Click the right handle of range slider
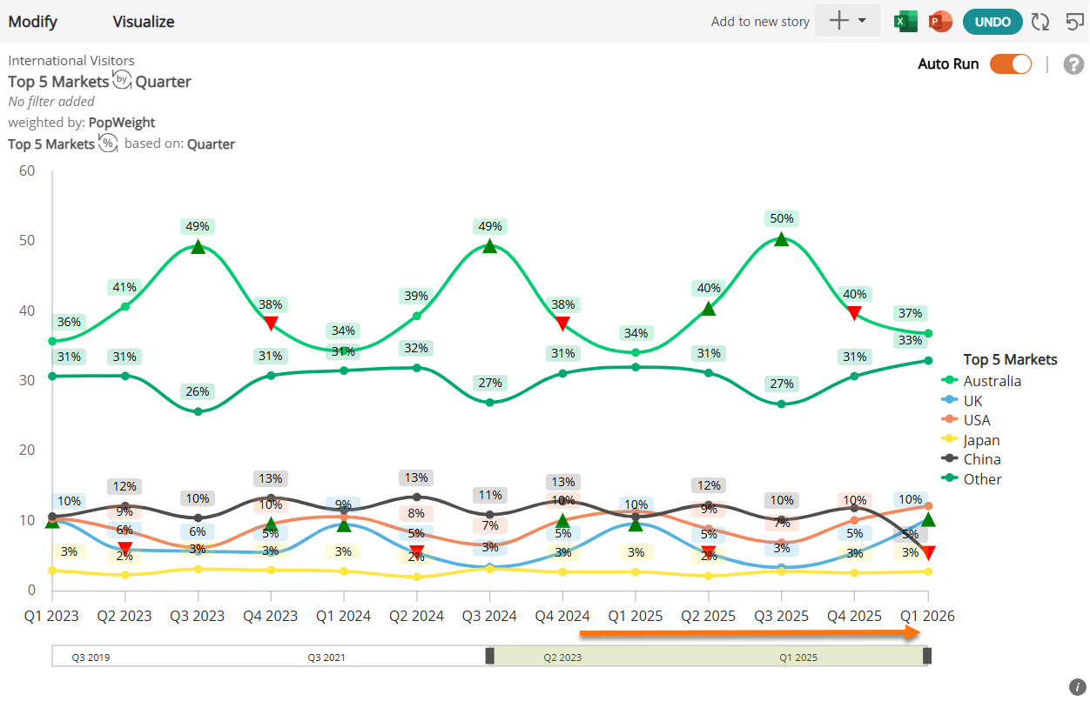The height and width of the screenshot is (701, 1090). coord(927,656)
